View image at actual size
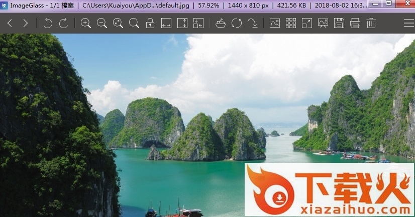This screenshot has width=415, height=217. click(x=134, y=23)
